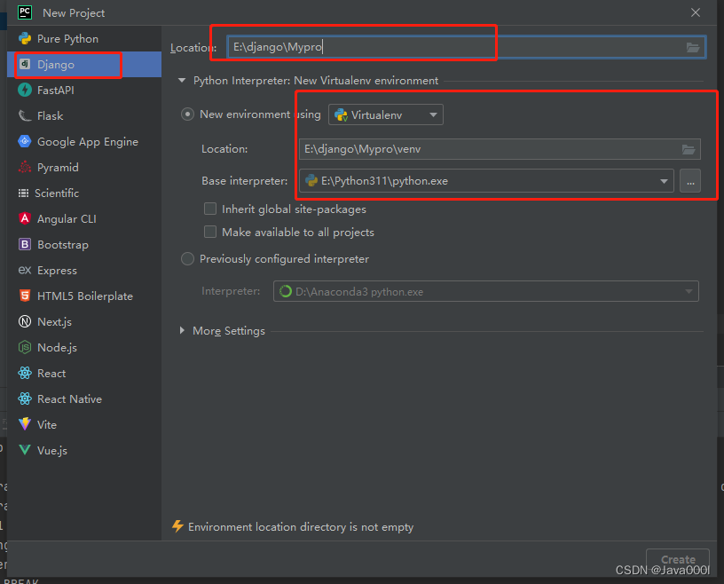Click the ellipsis button beside Base interpreter
This screenshot has width=724, height=584.
pyautogui.click(x=689, y=181)
